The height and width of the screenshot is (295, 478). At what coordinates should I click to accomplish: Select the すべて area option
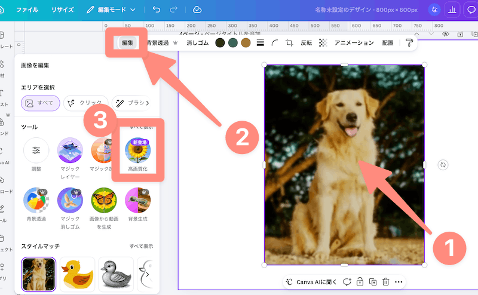[40, 103]
